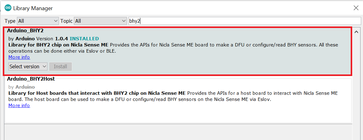
Task: Select the Arduino_BHY2 library heading
Action: pyautogui.click(x=25, y=31)
